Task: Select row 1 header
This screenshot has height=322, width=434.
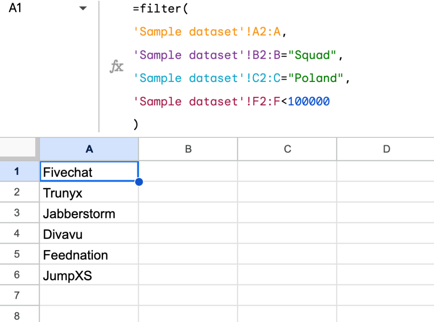Action: (x=17, y=172)
